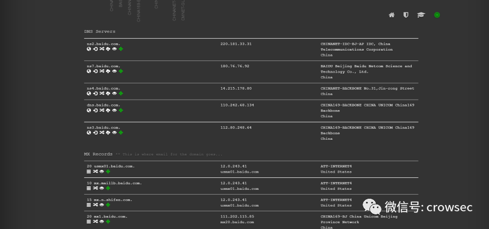Click eye icon under dns.baidu.com
Viewport: 489px width, 229px height.
(x=114, y=110)
